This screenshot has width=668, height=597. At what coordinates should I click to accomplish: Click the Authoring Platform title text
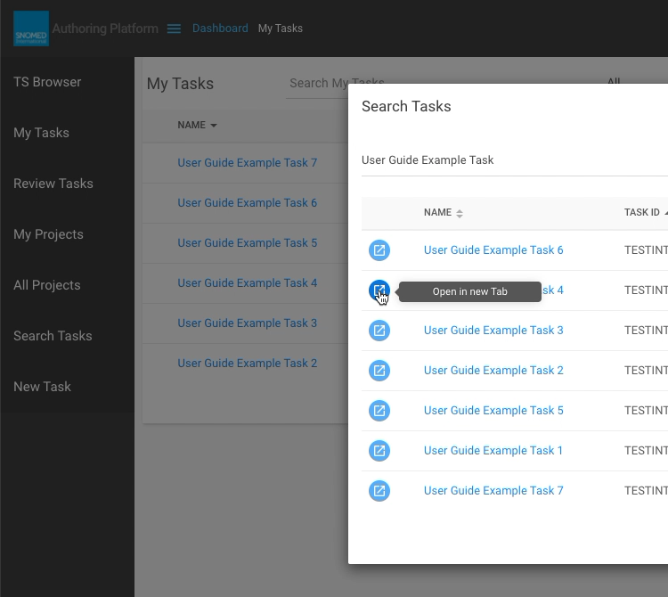point(105,29)
